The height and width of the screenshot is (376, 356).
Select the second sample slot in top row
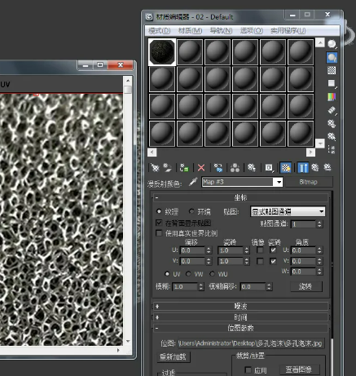tap(190, 52)
